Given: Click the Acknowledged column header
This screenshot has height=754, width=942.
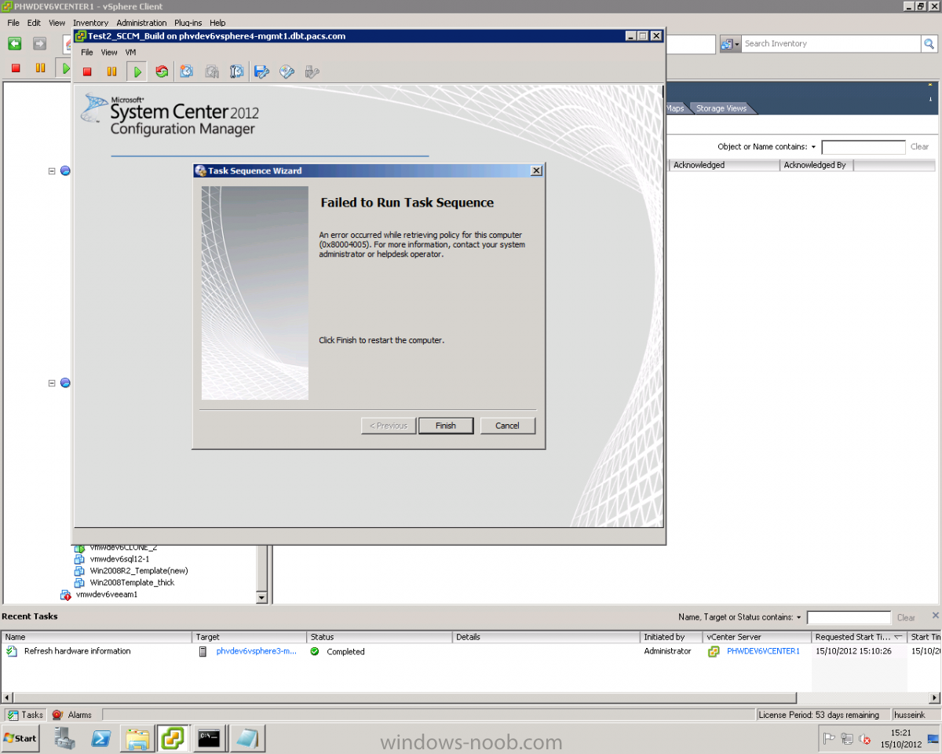Looking at the screenshot, I should point(724,165).
